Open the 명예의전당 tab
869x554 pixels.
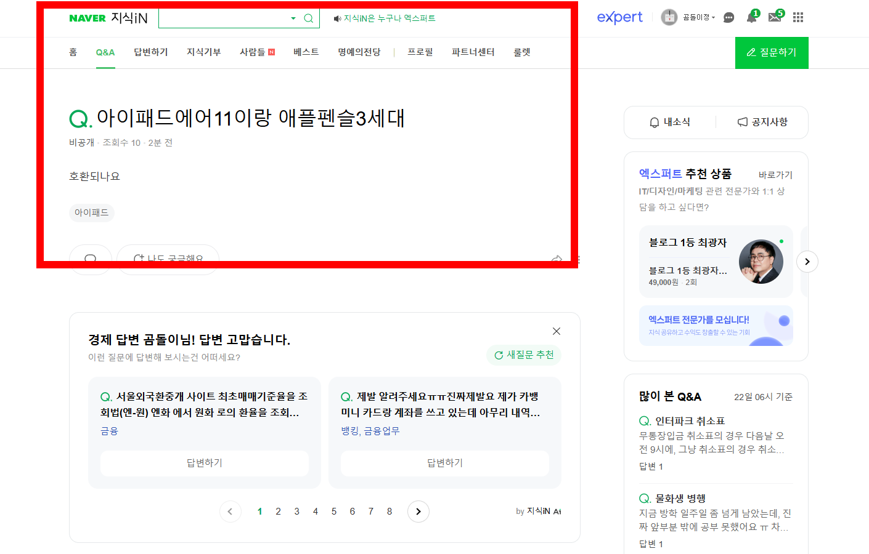(359, 52)
